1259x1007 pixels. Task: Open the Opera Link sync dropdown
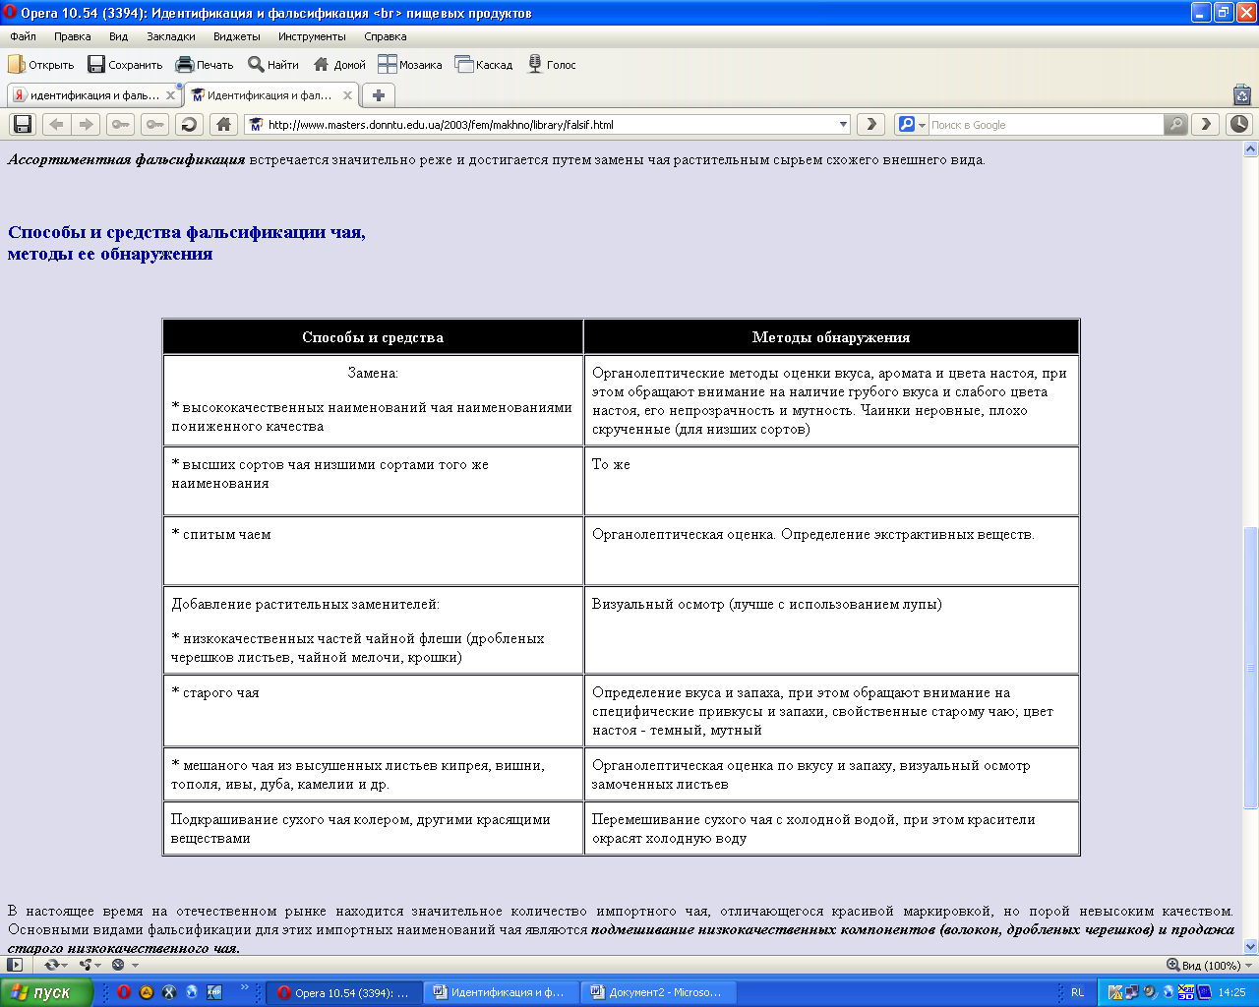[x=56, y=966]
